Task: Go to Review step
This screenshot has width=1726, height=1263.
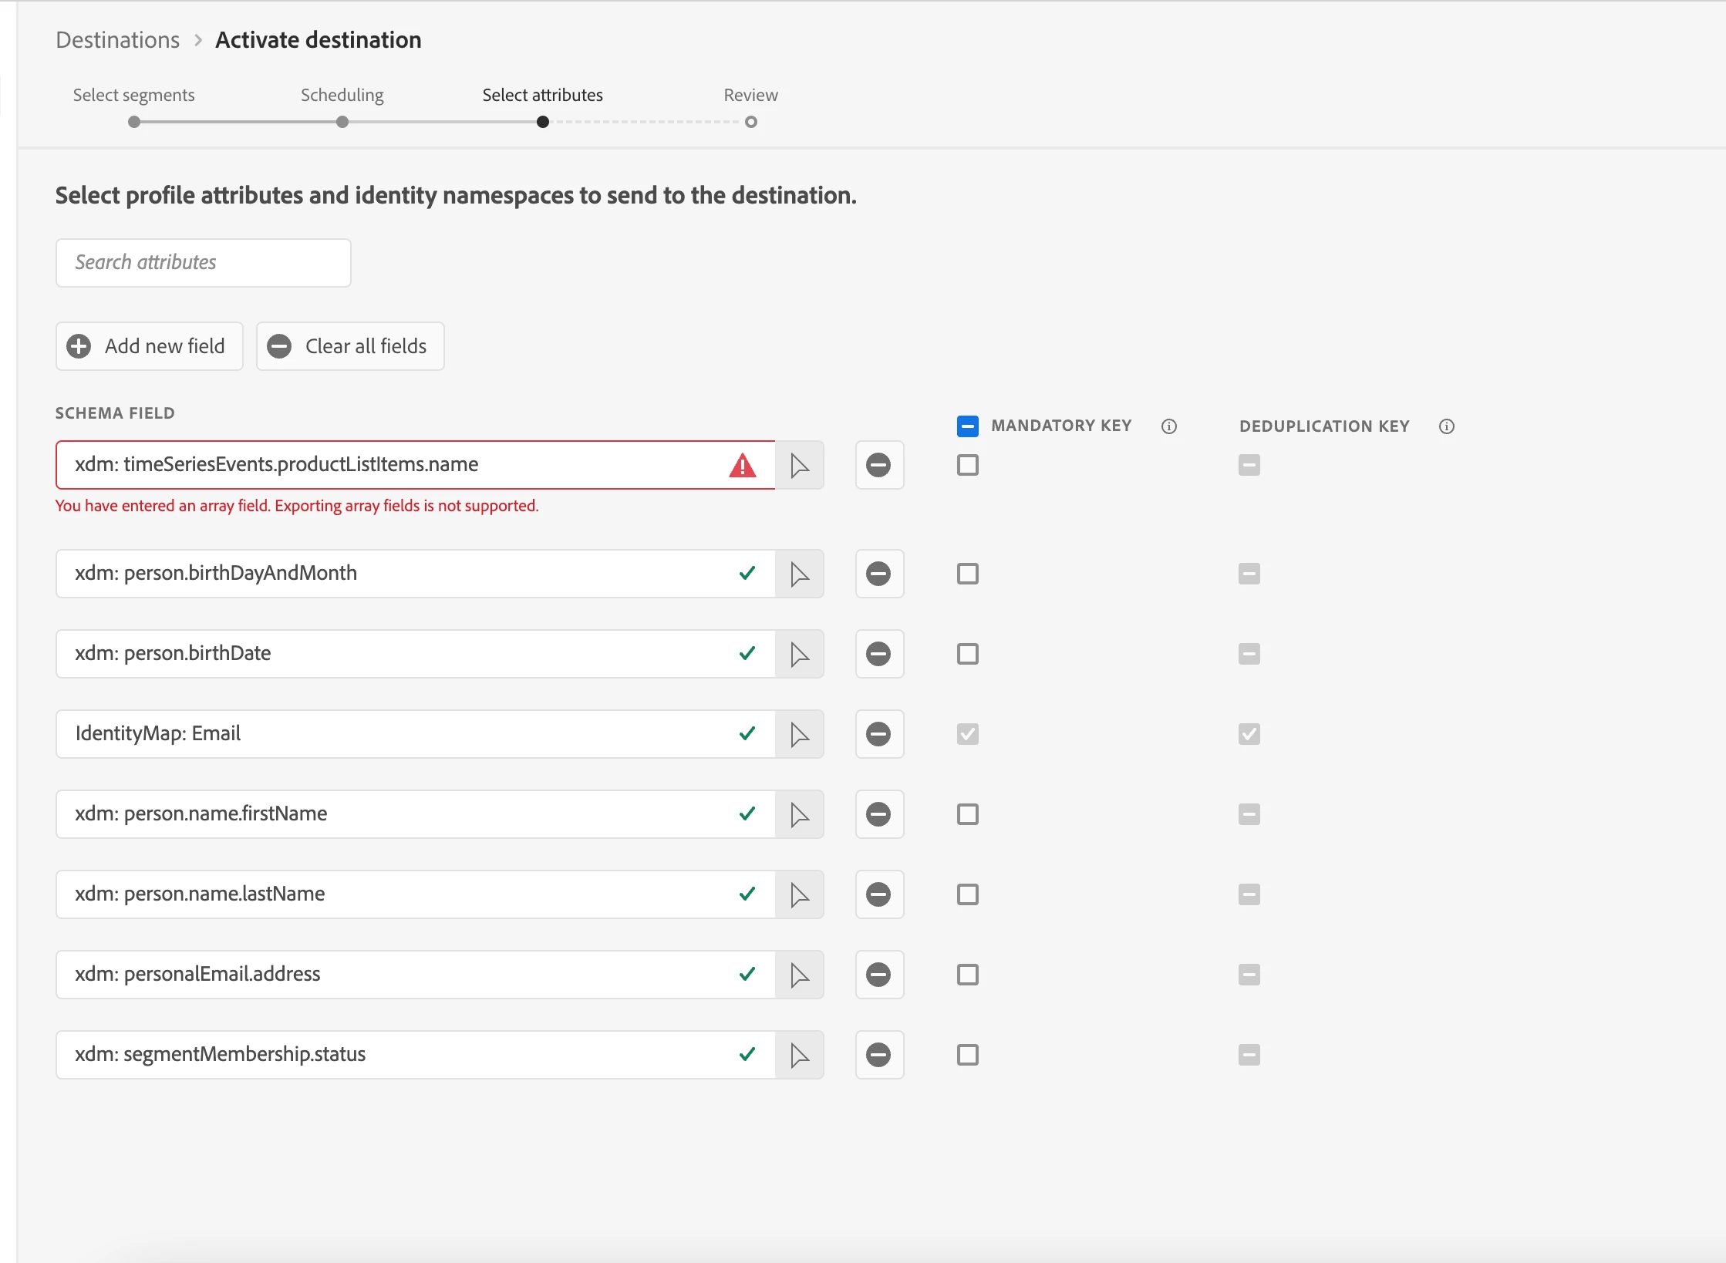Action: point(750,96)
